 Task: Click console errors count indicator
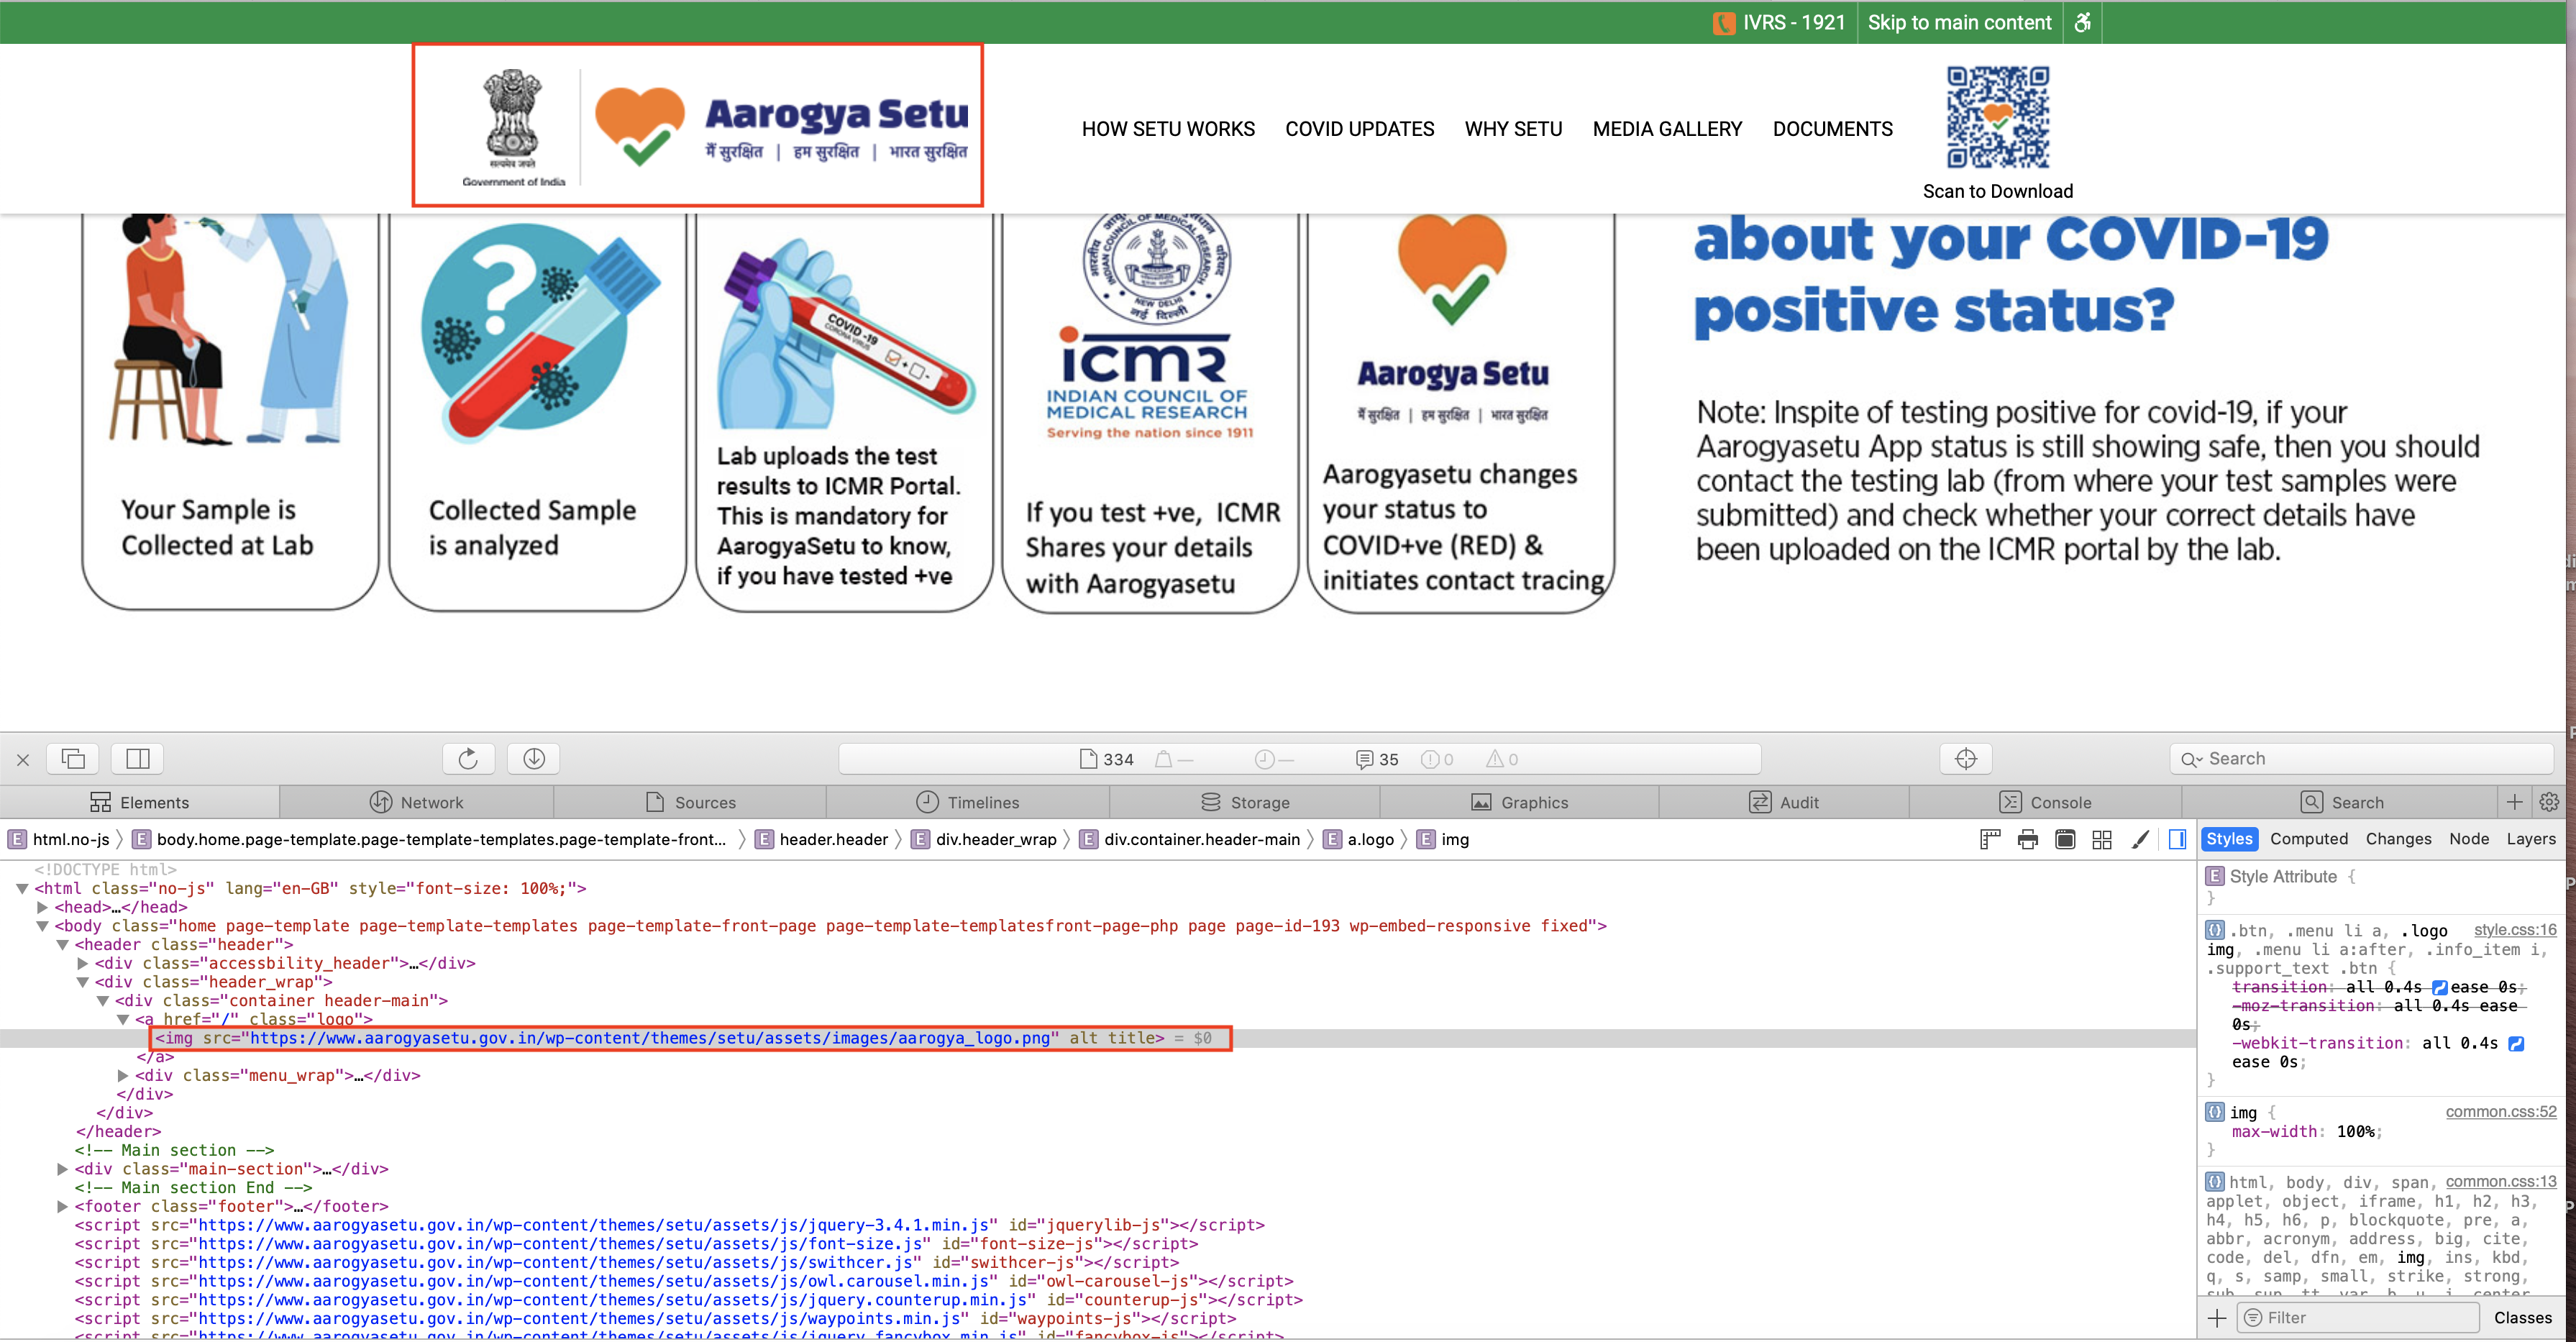tap(1437, 760)
